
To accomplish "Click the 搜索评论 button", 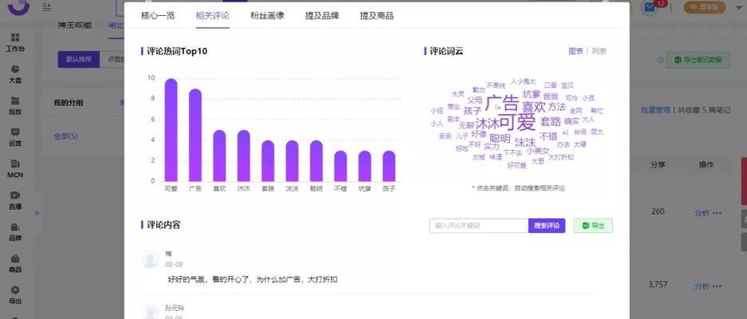I will (x=547, y=226).
